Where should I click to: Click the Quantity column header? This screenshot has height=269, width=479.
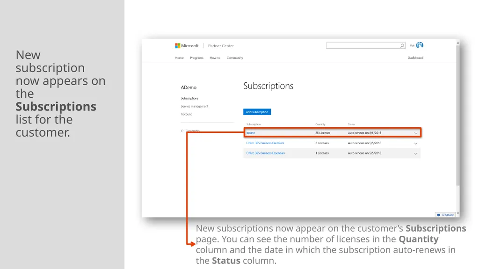[320, 124]
